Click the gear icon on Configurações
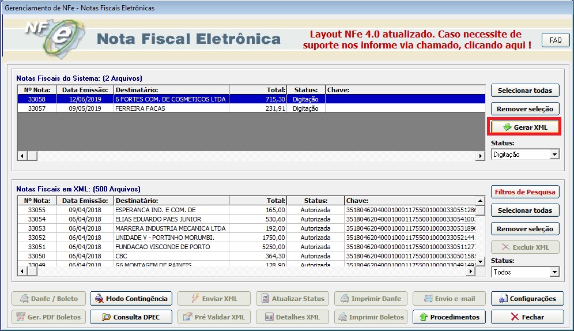 pos(503,298)
